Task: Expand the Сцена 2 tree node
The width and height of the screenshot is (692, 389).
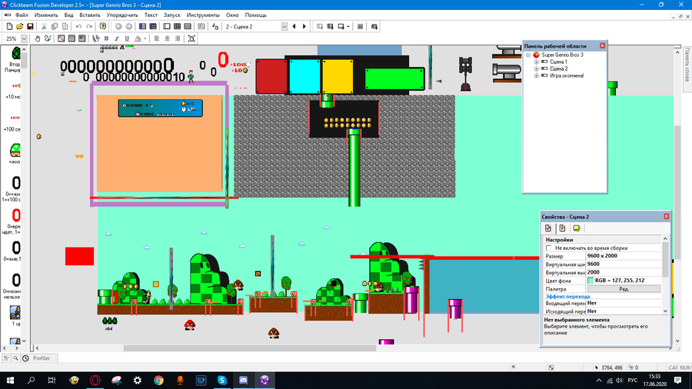Action: (x=537, y=68)
